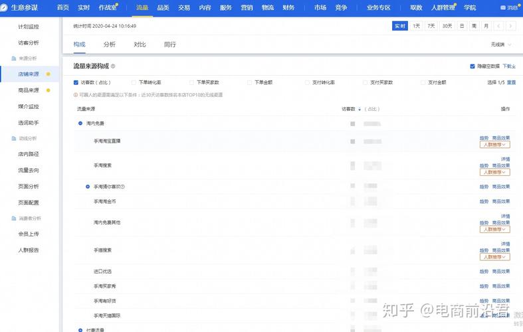Screen dimensions: 523x332
Task: Expand the 付费流量 group
Action: coord(80,330)
